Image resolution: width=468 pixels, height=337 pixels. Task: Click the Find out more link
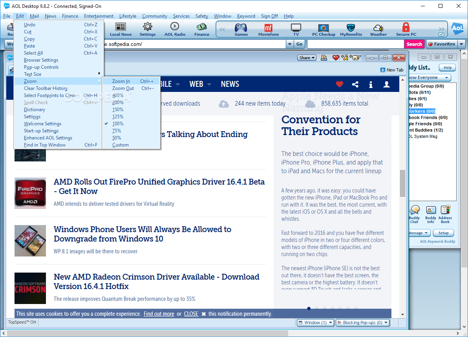coord(159,314)
